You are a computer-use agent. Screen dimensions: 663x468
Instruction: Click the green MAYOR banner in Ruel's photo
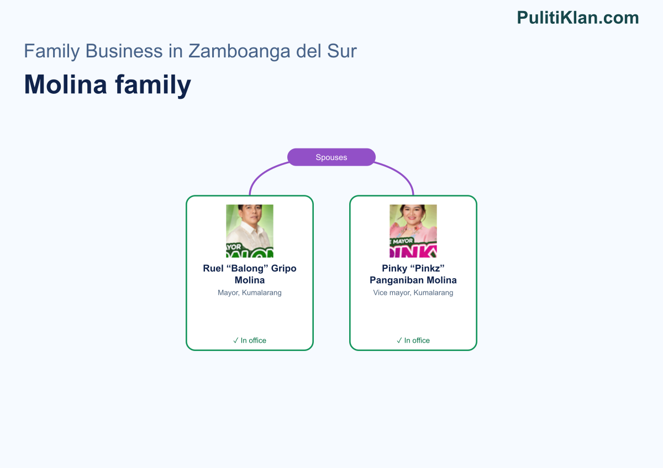[x=250, y=249]
